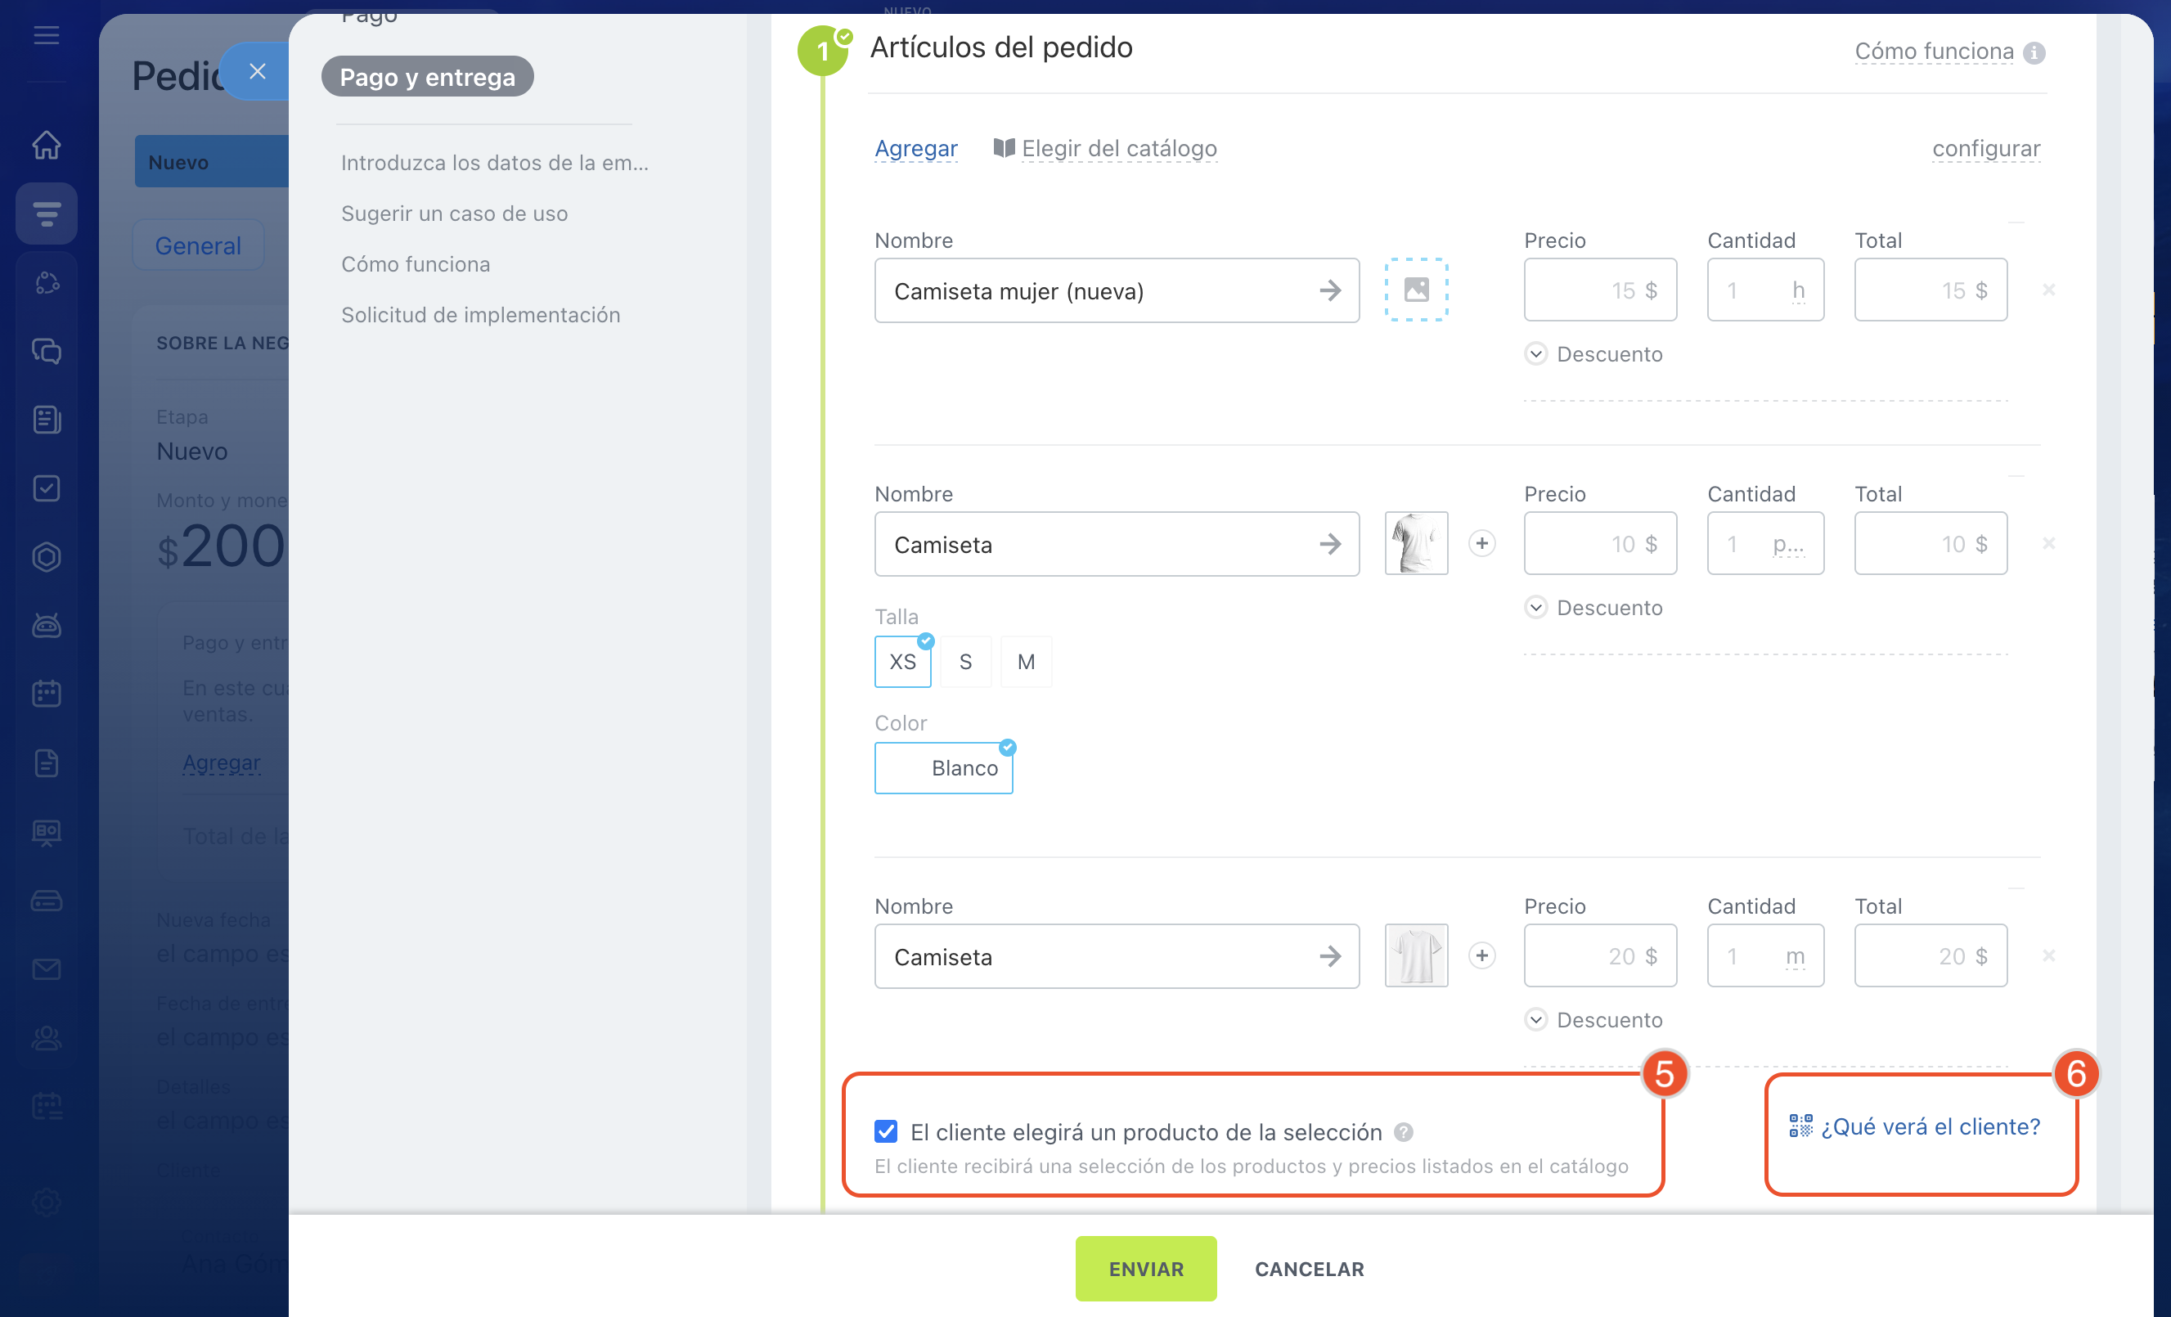
Task: Click ¿Qué verá el cliente? link
Action: tap(1930, 1126)
